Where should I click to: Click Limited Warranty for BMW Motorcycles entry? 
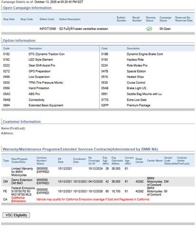[22, 172]
